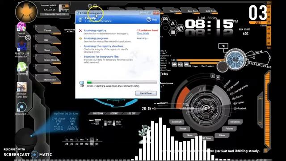Screen dimensions: 286x161
Task: Click the globe hexagon icon
Action: [x=180, y=28]
